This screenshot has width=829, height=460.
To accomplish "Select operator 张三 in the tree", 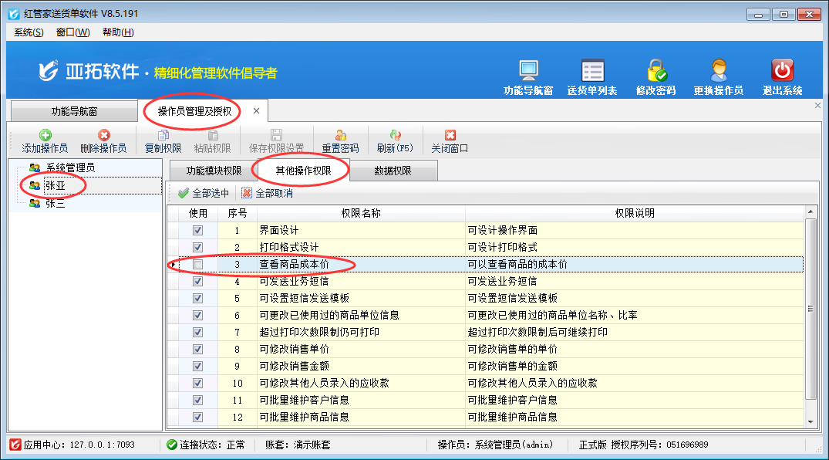I will pos(55,204).
